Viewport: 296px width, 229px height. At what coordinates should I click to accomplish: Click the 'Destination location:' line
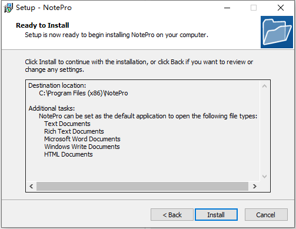click(57, 85)
